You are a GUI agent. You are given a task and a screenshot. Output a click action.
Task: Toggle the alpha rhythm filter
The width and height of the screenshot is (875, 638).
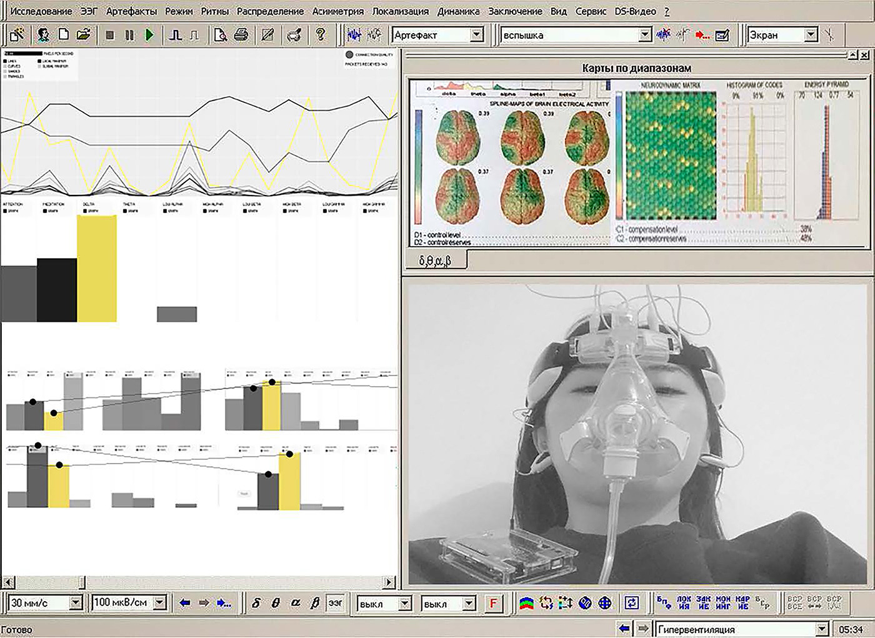point(296,603)
